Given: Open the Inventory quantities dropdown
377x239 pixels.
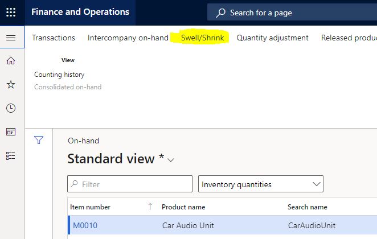Looking at the screenshot, I should 261,184.
